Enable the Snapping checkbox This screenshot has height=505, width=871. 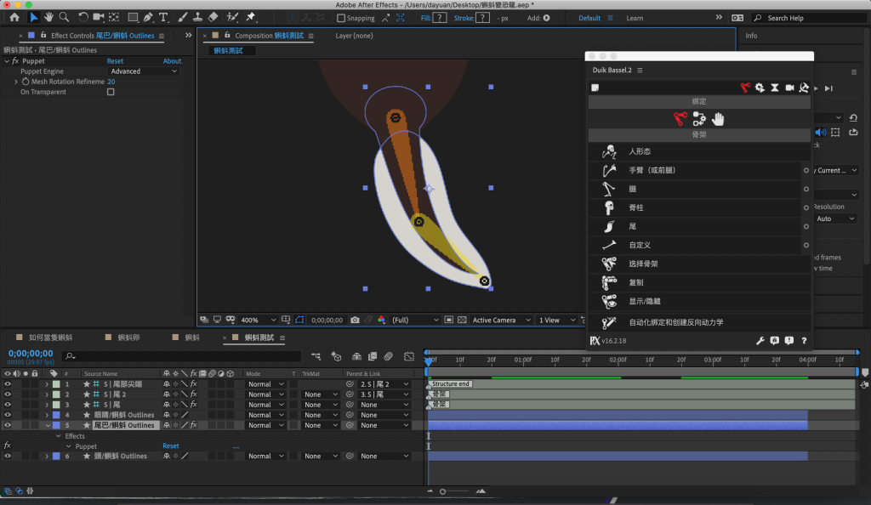point(341,18)
